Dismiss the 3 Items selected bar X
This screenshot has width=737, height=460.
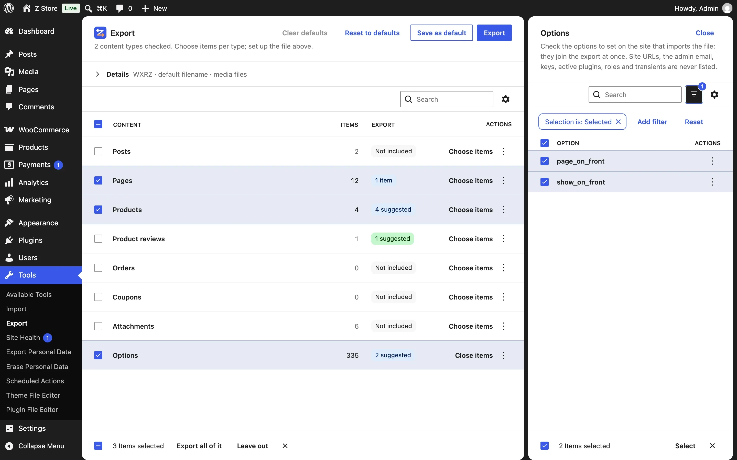285,446
